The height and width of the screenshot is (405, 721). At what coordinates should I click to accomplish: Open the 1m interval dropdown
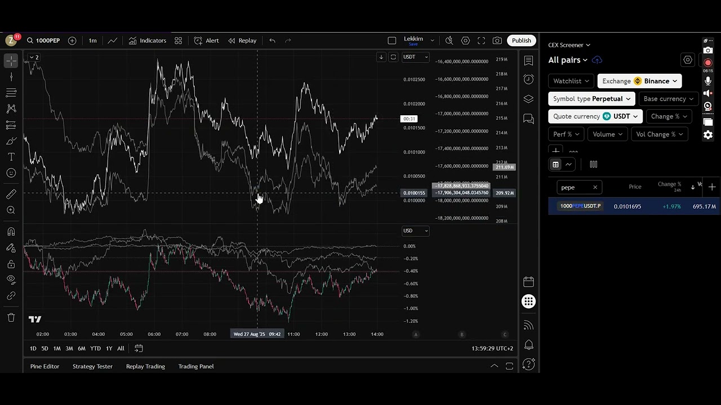[92, 40]
